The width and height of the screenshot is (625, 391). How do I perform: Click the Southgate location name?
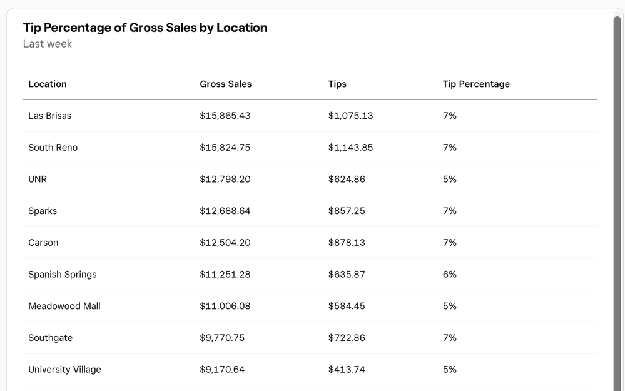51,338
